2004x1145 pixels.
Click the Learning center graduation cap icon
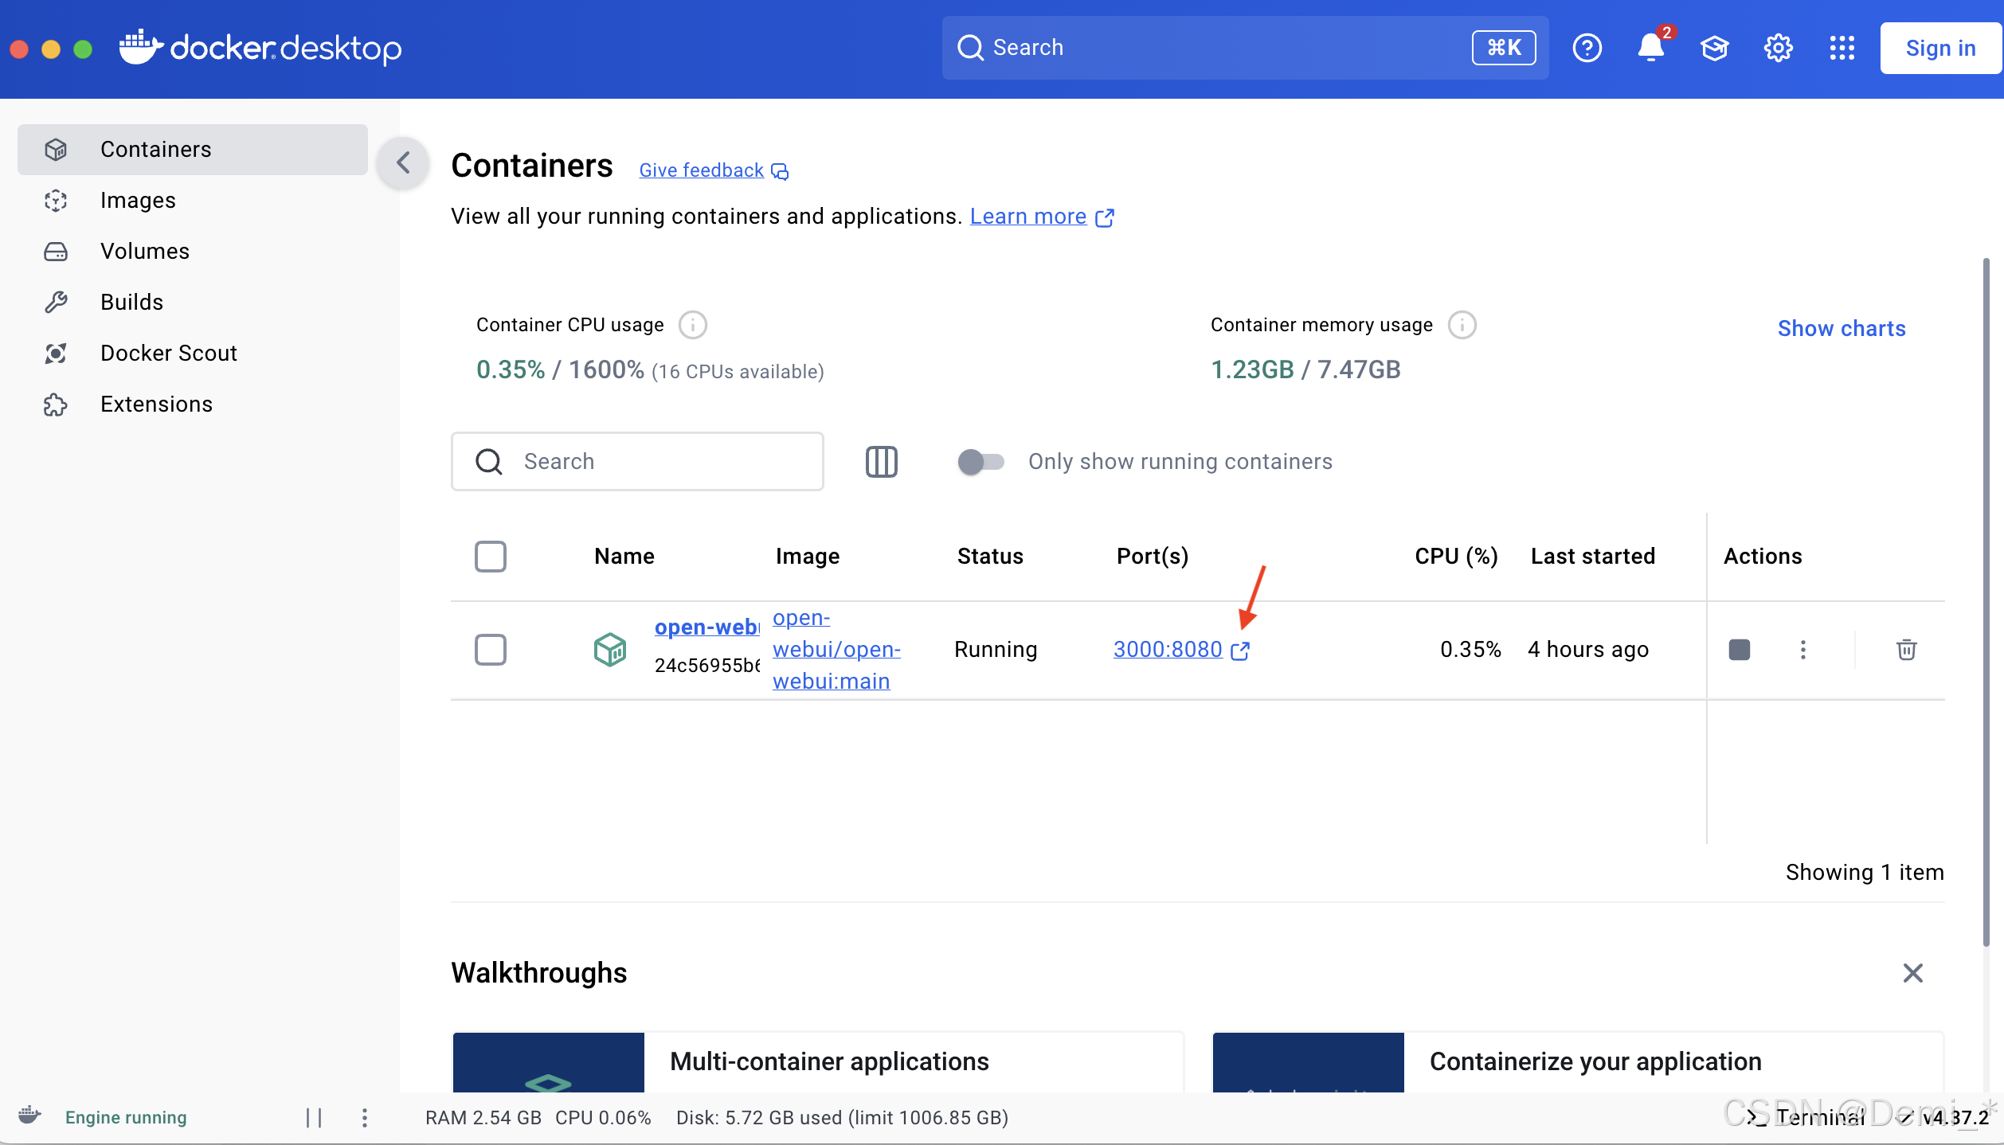(1714, 48)
